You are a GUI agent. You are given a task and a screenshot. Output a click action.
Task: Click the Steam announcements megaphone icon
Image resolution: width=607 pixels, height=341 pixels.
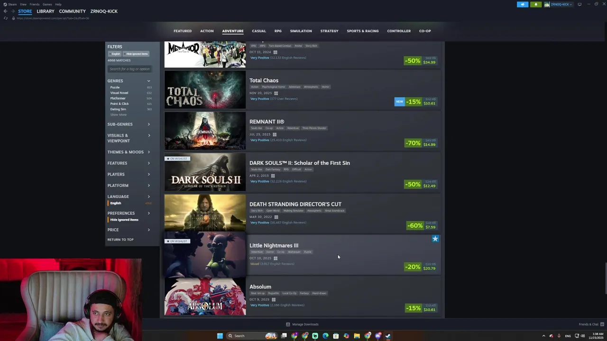click(x=523, y=4)
